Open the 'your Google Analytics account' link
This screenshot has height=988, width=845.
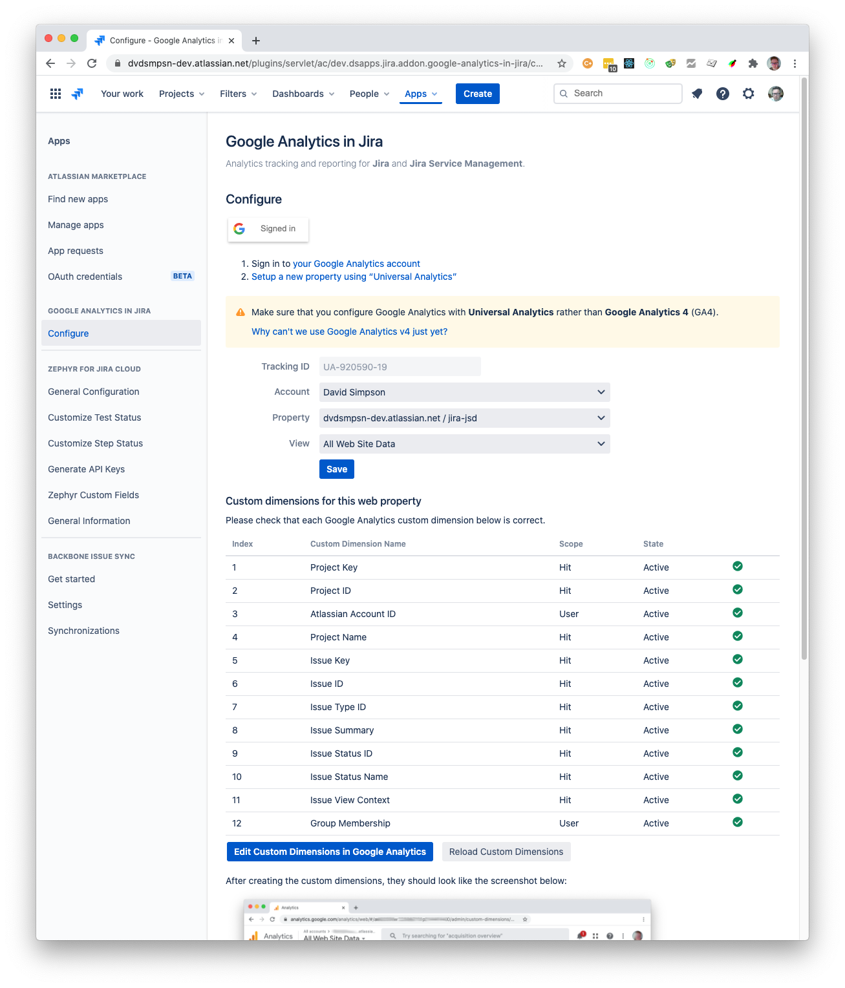point(356,264)
